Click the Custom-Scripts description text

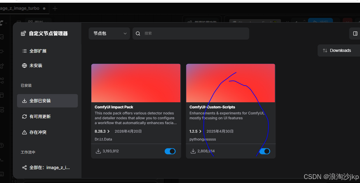pos(227,115)
